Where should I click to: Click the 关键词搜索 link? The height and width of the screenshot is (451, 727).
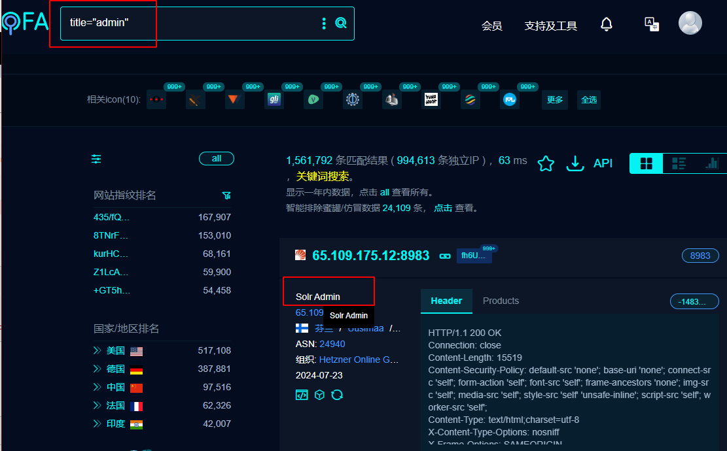(x=324, y=176)
